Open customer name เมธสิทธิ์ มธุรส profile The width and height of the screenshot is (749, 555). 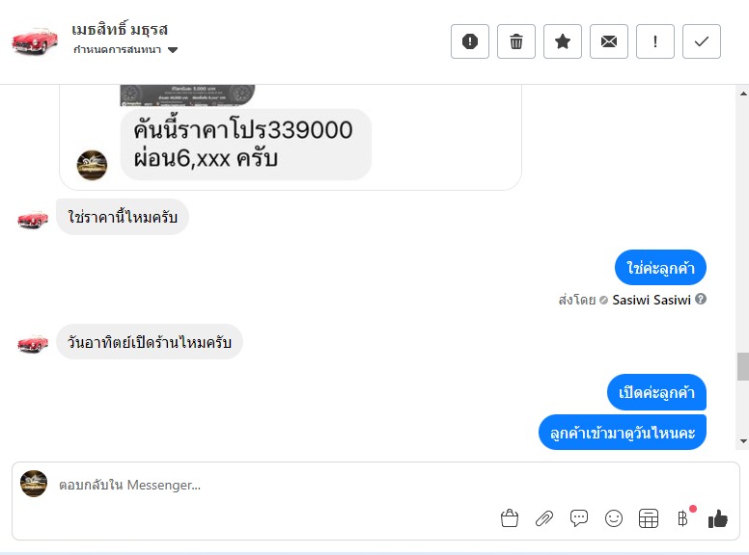121,29
